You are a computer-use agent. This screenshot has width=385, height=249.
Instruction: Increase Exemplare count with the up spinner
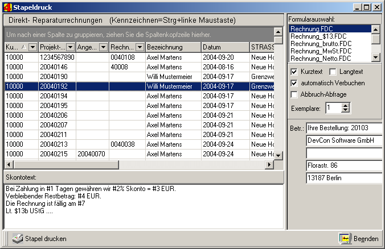pos(346,105)
